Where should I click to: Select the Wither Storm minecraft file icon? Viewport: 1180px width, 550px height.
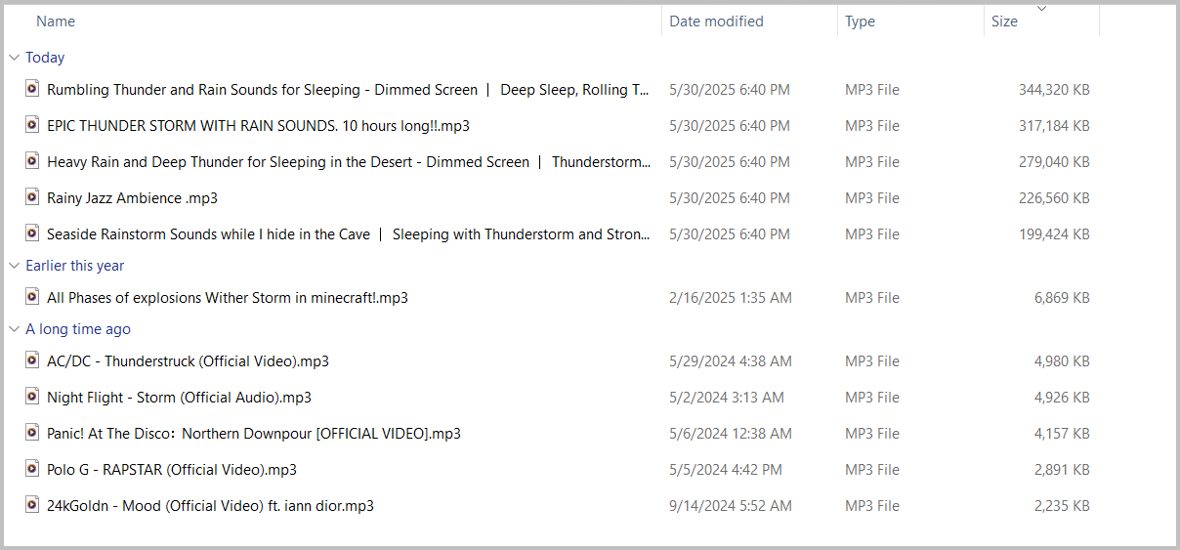[x=32, y=298]
